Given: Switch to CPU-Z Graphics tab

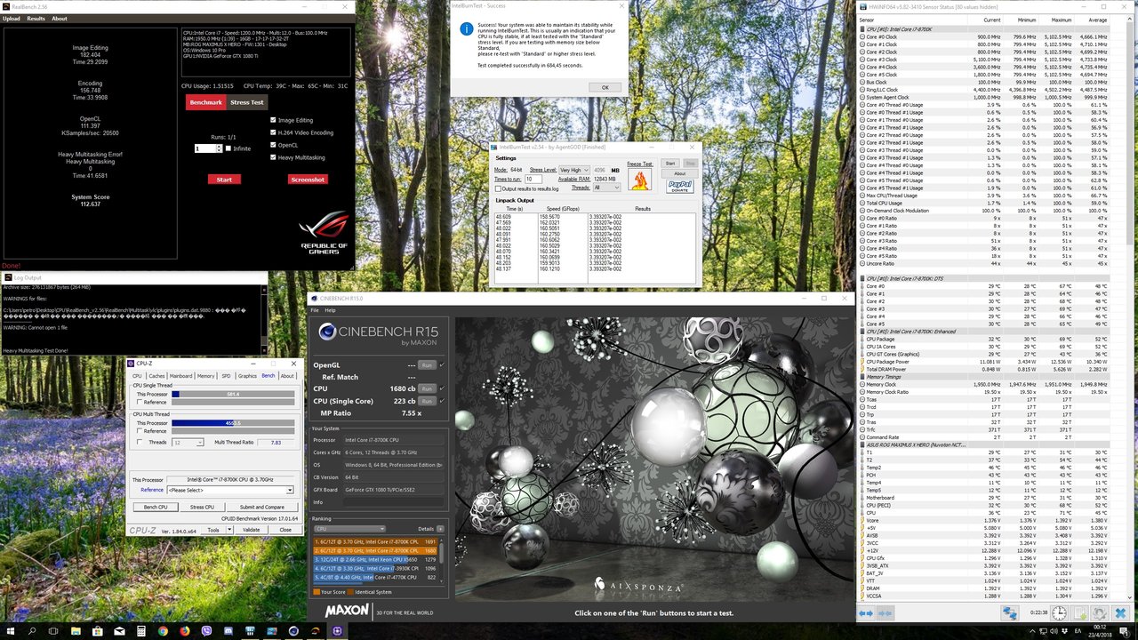Looking at the screenshot, I should 247,376.
